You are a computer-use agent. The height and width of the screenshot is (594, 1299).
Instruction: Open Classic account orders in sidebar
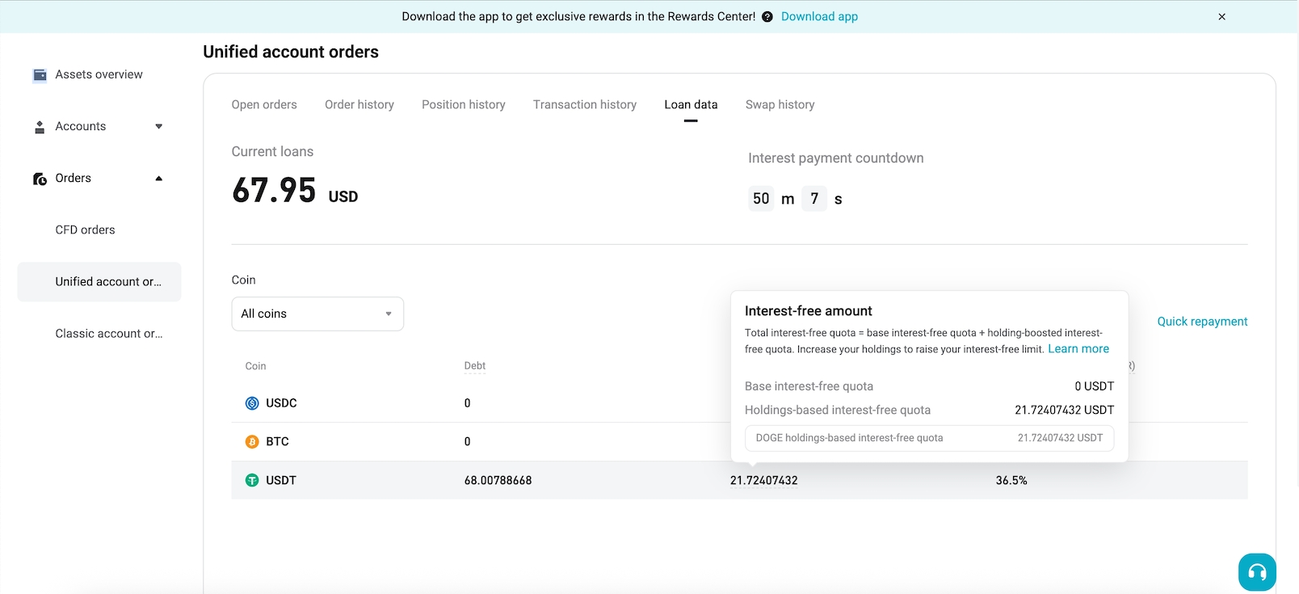coord(109,334)
